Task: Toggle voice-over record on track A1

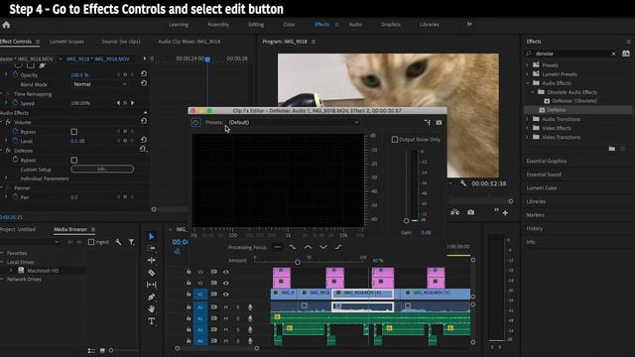Action: pyautogui.click(x=250, y=307)
